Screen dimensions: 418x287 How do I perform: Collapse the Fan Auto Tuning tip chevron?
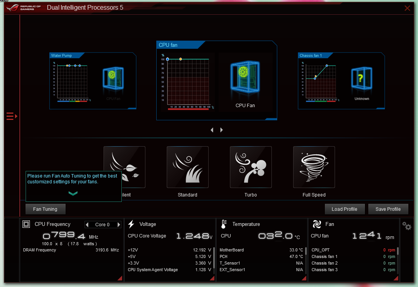click(x=73, y=193)
